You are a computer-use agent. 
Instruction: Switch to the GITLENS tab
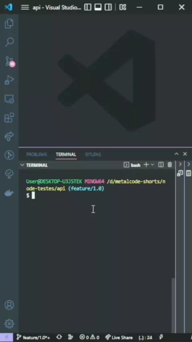tap(93, 155)
